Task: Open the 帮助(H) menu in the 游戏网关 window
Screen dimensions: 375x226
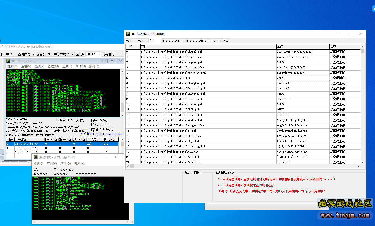Action: point(79,164)
